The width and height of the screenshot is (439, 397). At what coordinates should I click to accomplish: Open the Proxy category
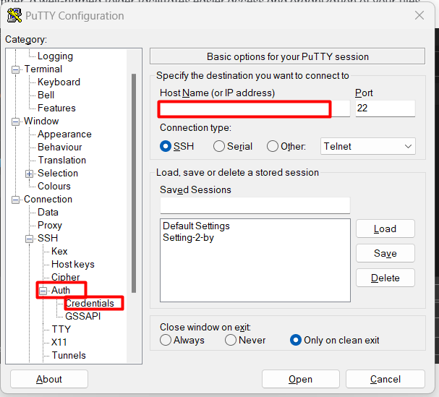[x=50, y=225]
